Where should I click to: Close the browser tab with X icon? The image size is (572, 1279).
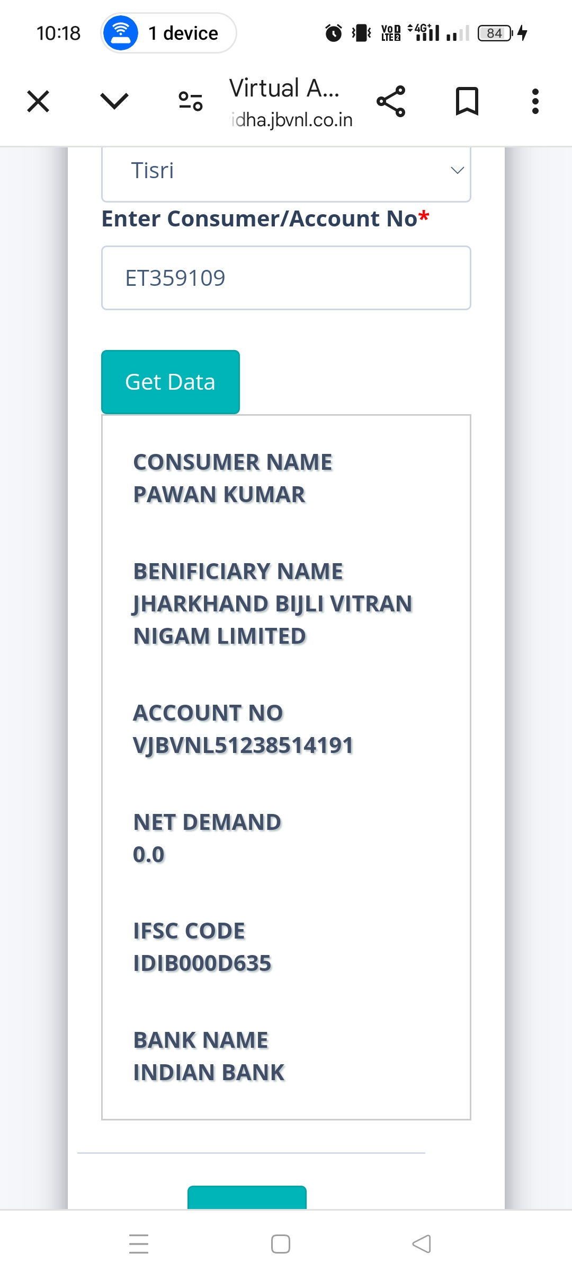38,101
